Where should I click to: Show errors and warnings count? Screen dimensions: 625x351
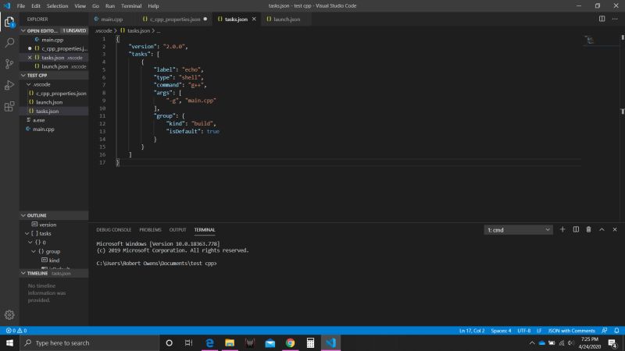[x=16, y=331]
